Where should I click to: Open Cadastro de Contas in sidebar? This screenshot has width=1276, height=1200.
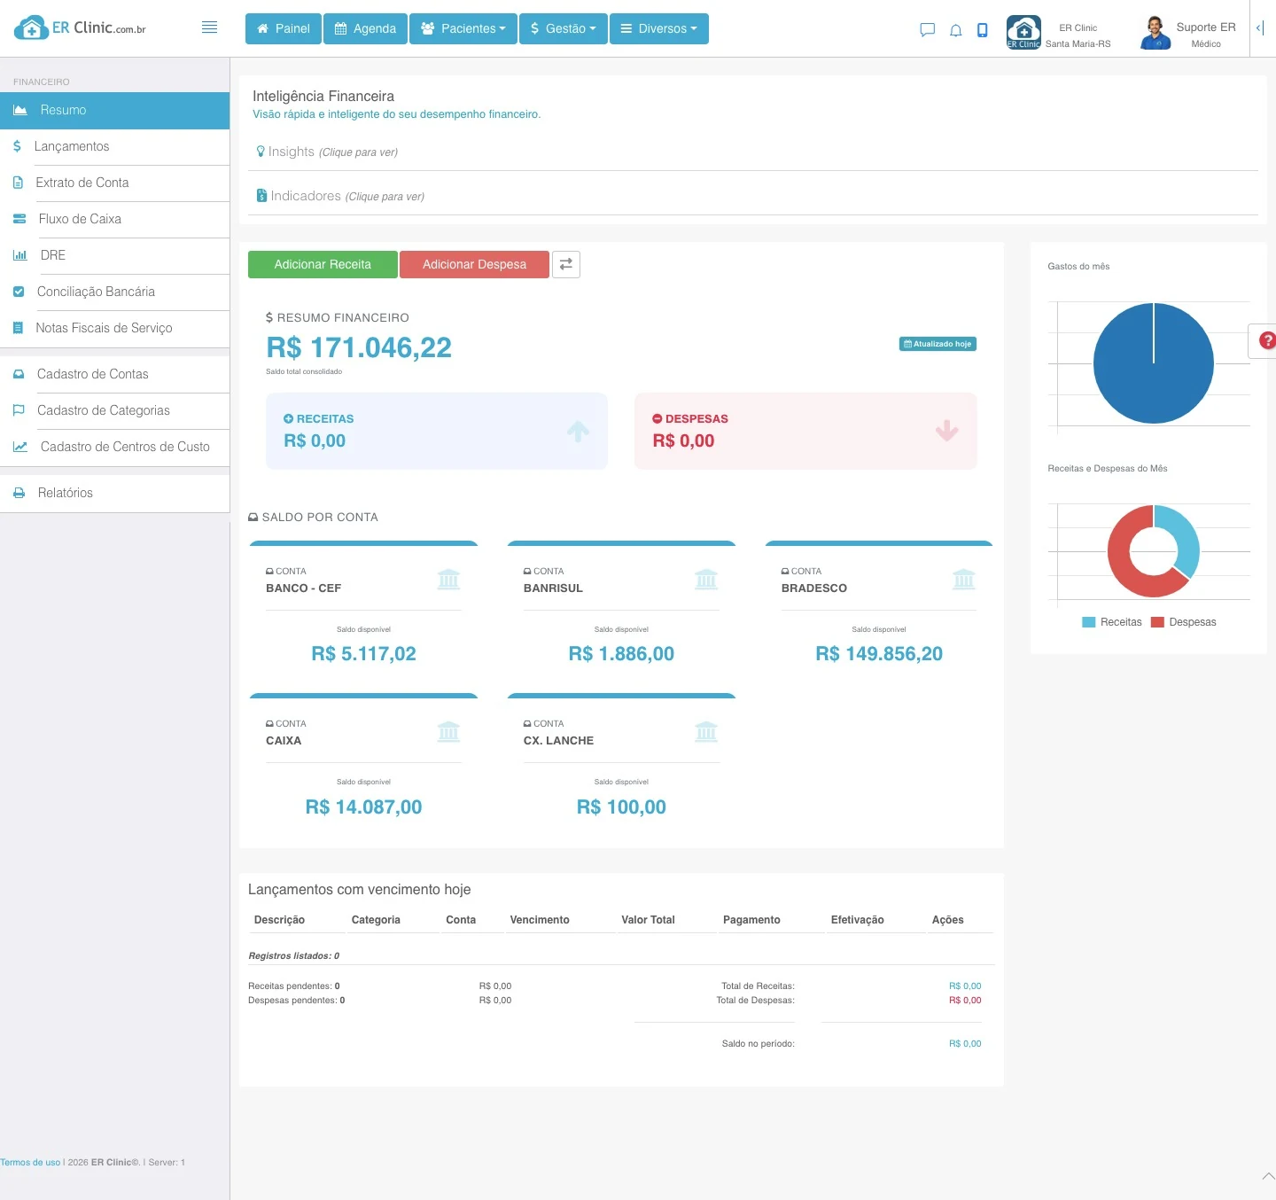(115, 374)
